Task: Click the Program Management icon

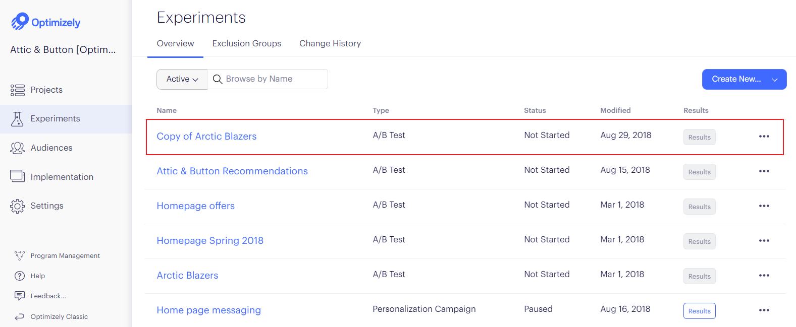Action: point(20,255)
